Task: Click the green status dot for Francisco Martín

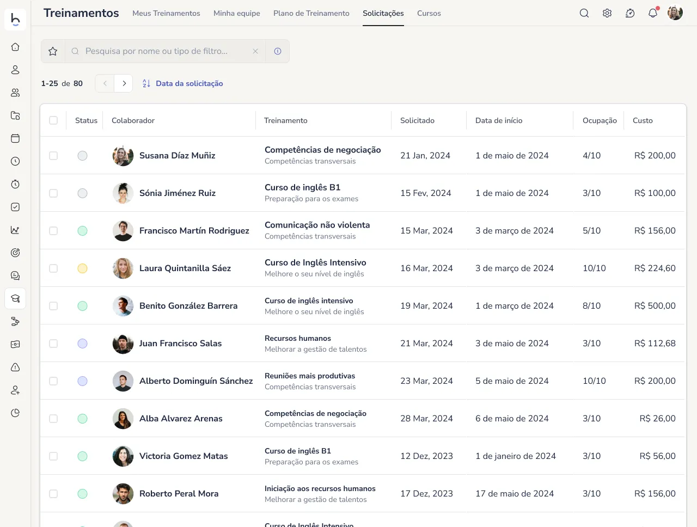Action: [82, 231]
